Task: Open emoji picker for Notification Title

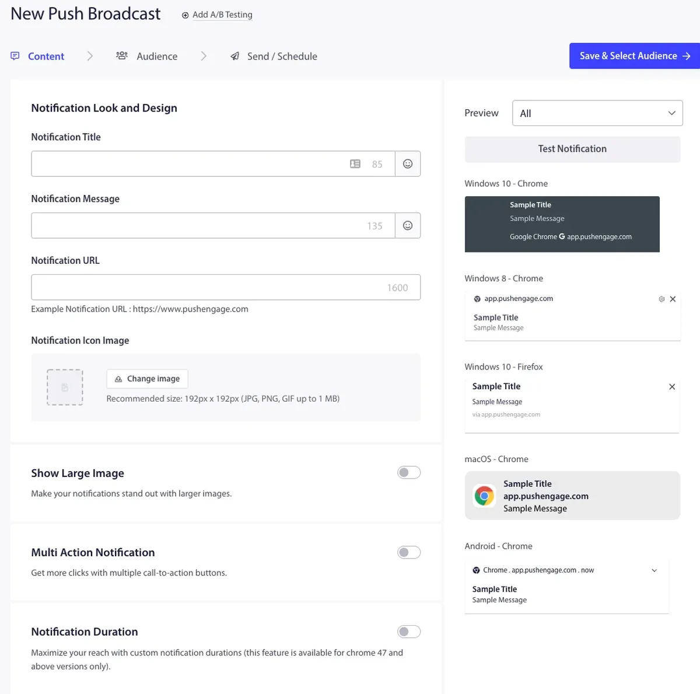Action: [408, 164]
